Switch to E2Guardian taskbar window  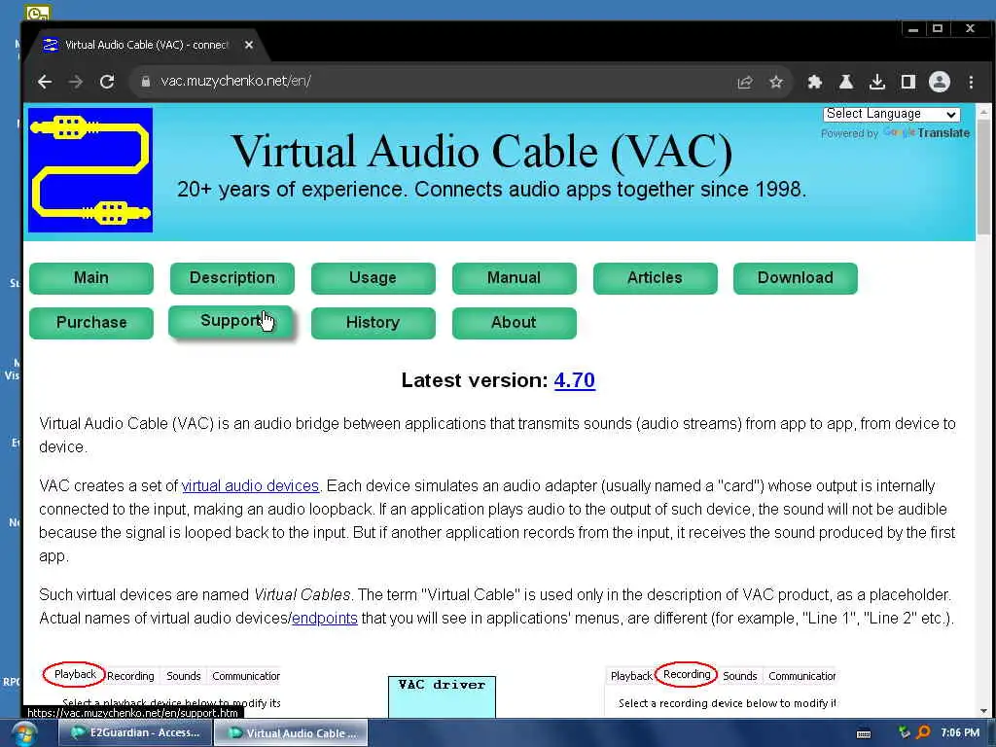134,733
